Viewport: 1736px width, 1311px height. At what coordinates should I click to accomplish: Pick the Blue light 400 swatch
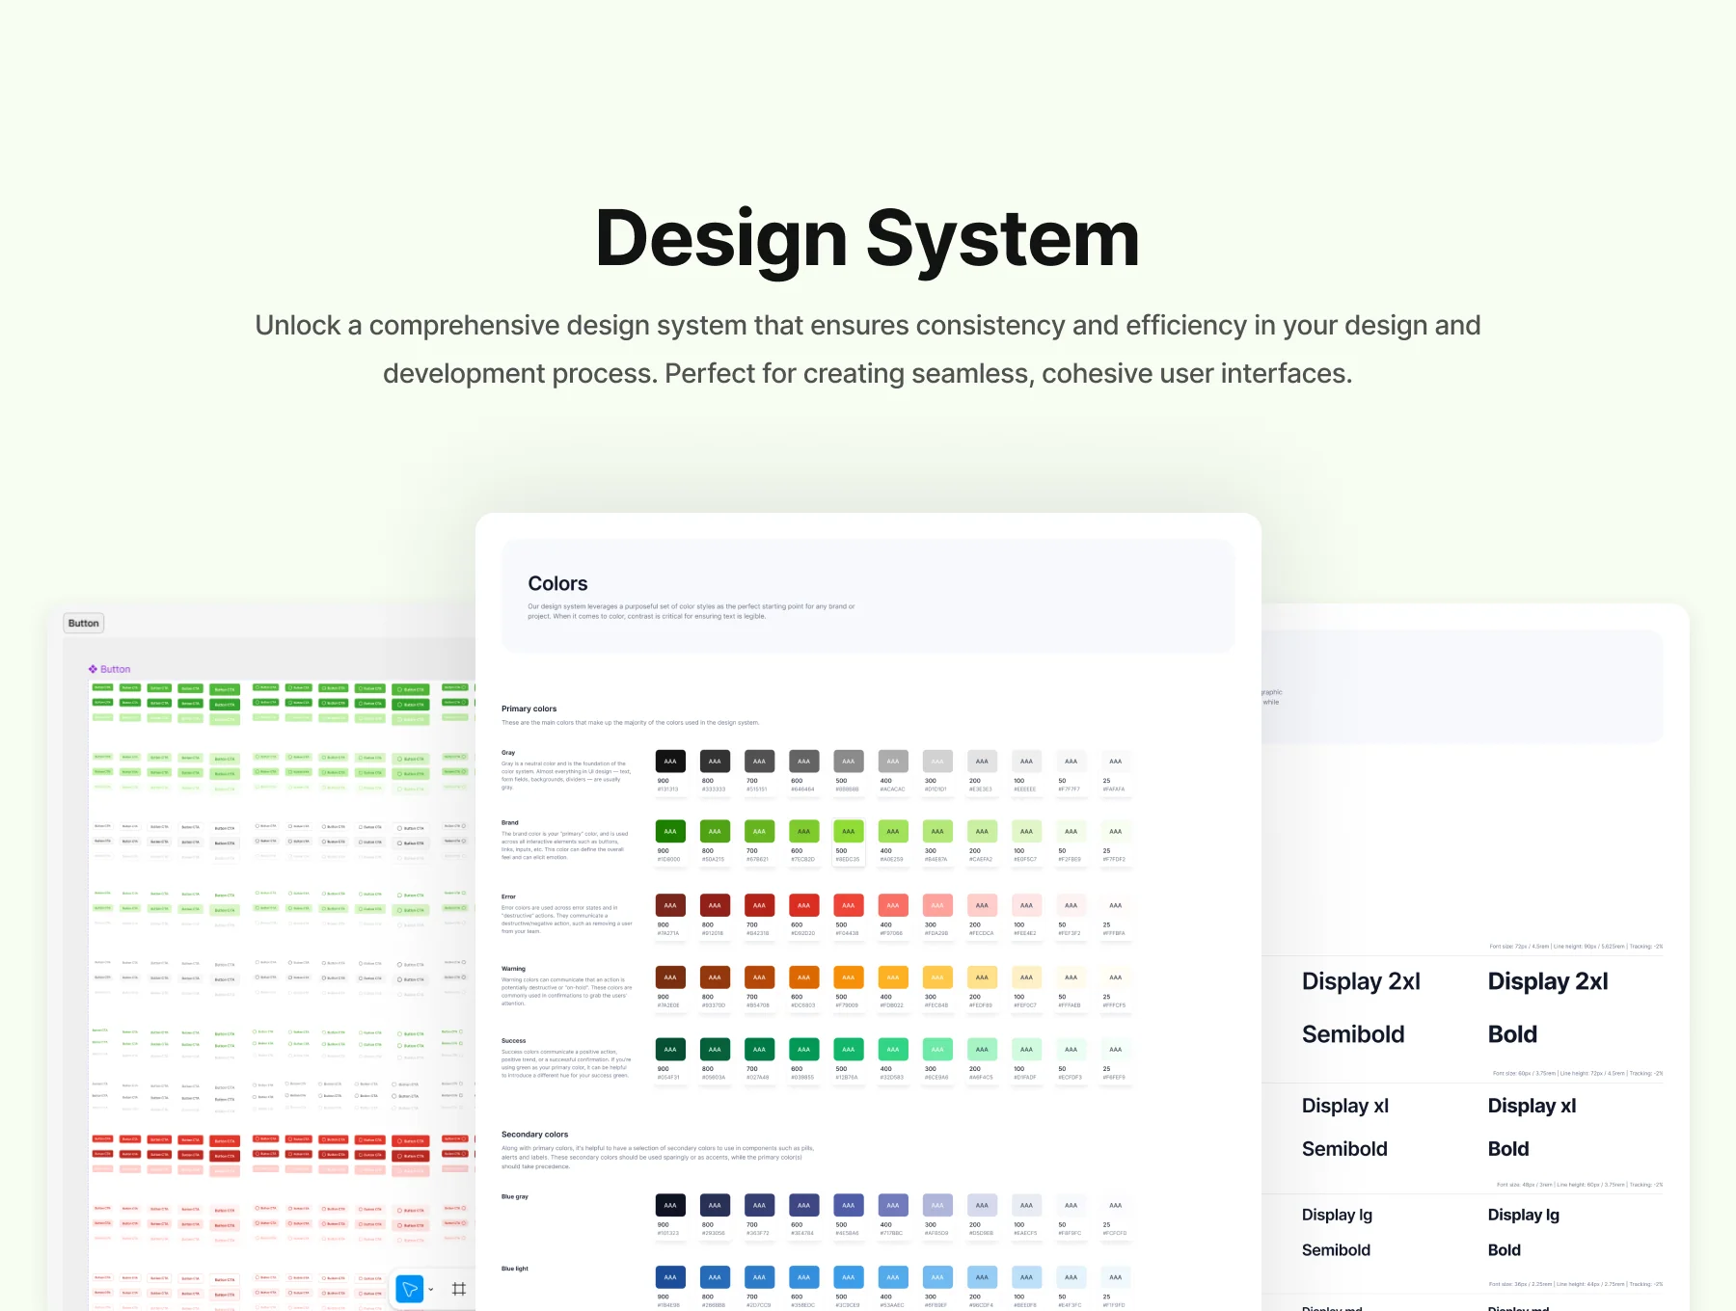pos(893,1277)
